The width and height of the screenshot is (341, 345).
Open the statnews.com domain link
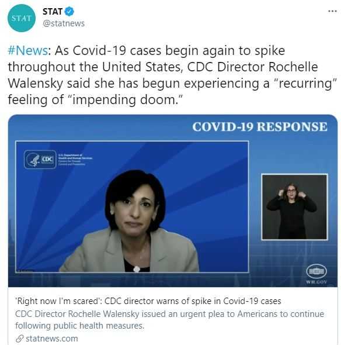coord(52,339)
